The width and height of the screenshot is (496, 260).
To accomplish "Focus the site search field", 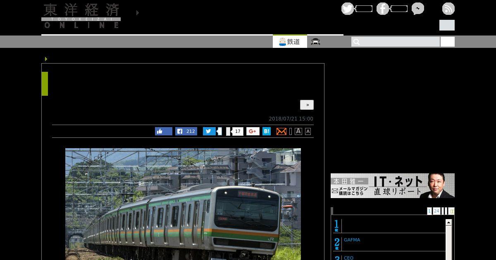I will 396,42.
